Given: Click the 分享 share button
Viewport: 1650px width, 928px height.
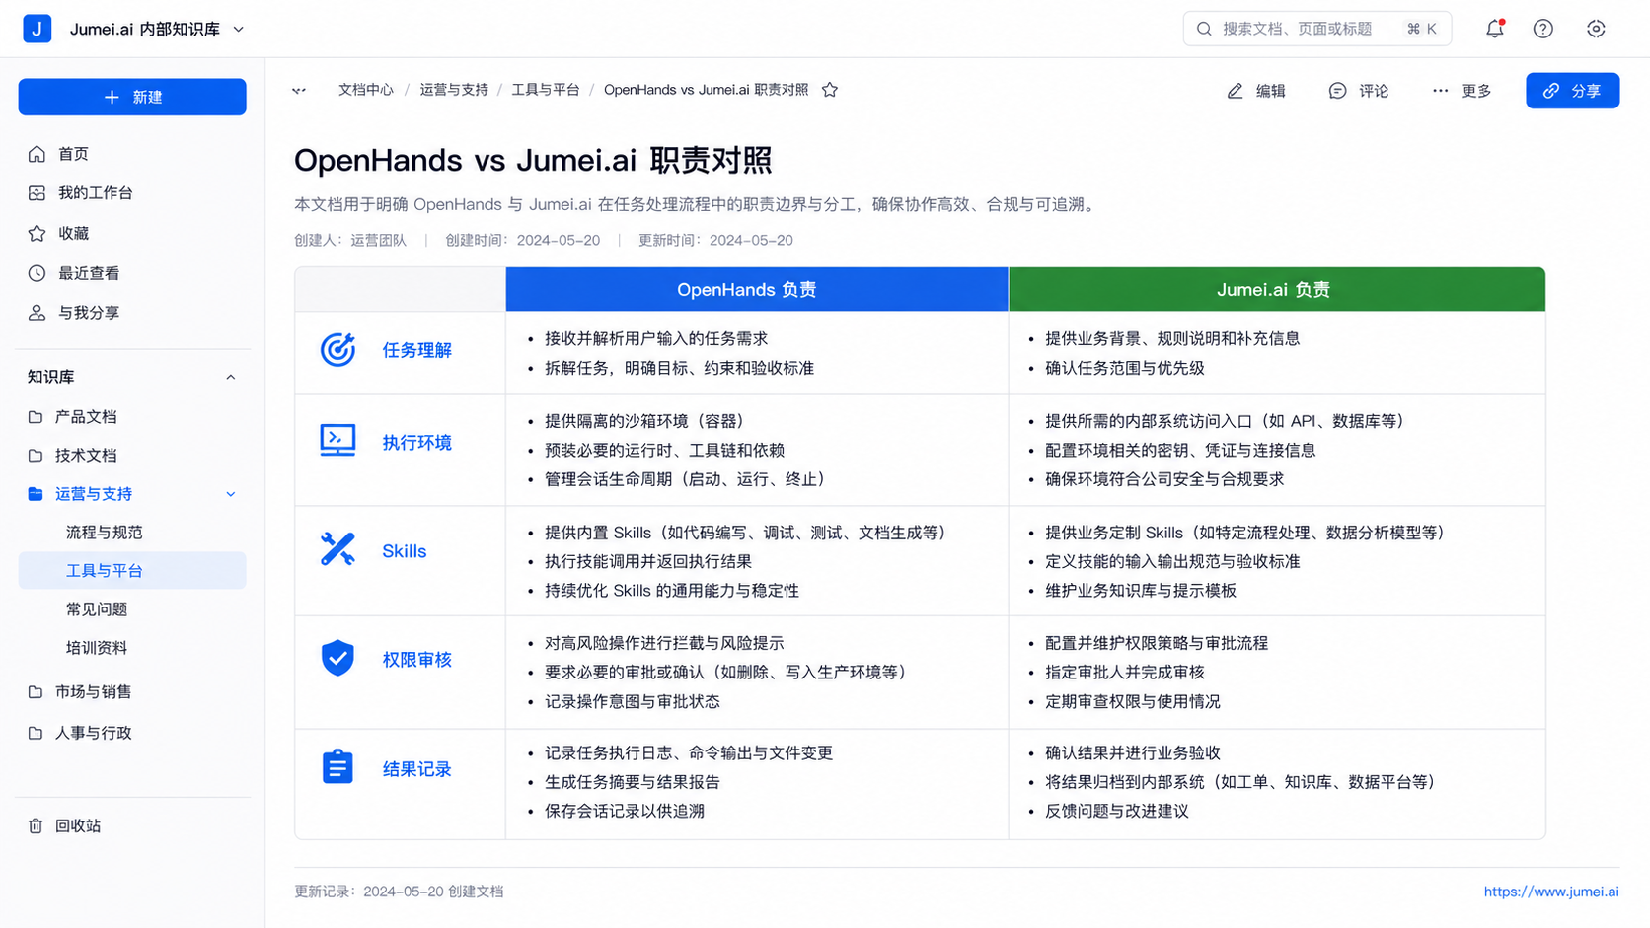Looking at the screenshot, I should coord(1572,91).
